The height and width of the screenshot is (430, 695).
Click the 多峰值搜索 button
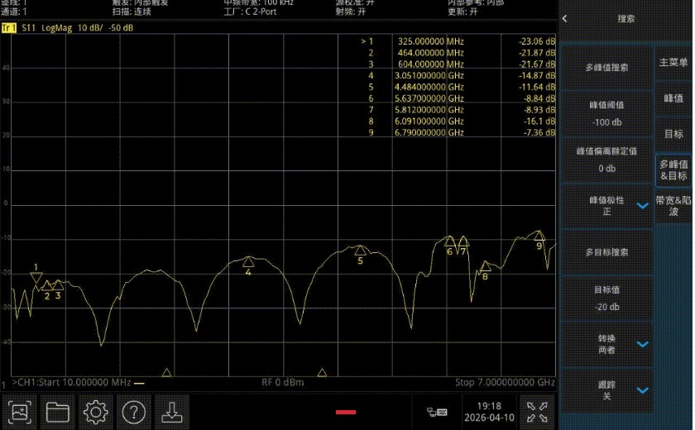tap(606, 67)
